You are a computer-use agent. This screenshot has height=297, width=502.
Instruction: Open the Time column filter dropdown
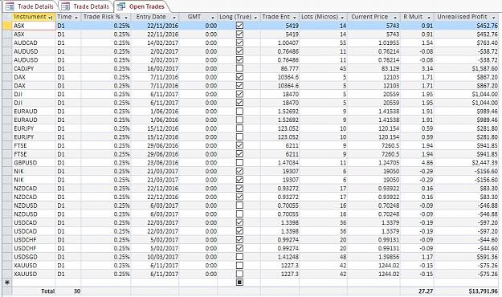point(76,18)
